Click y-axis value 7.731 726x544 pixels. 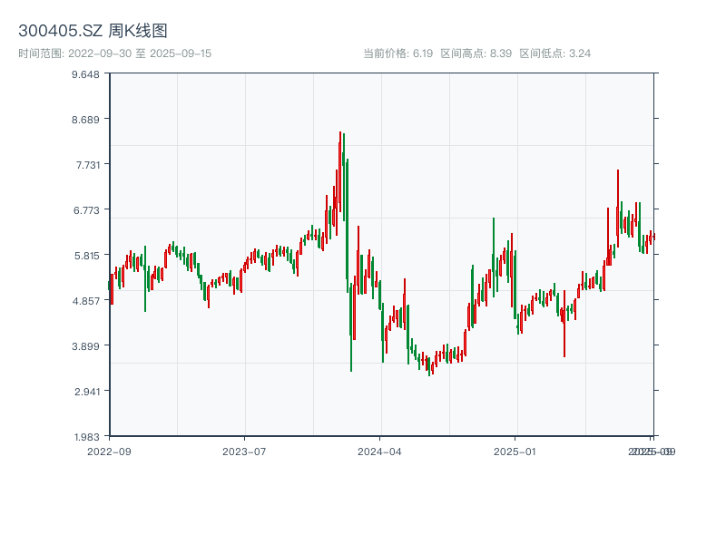pyautogui.click(x=88, y=165)
